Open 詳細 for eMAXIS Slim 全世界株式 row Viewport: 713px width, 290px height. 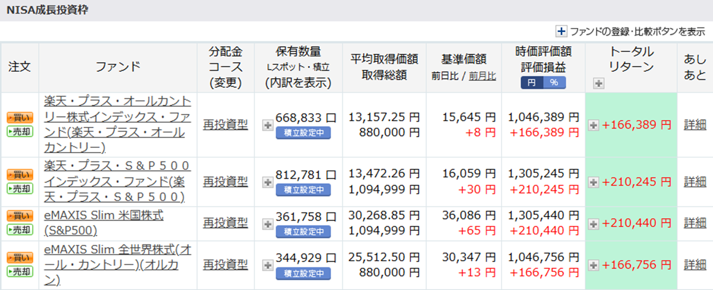(695, 264)
